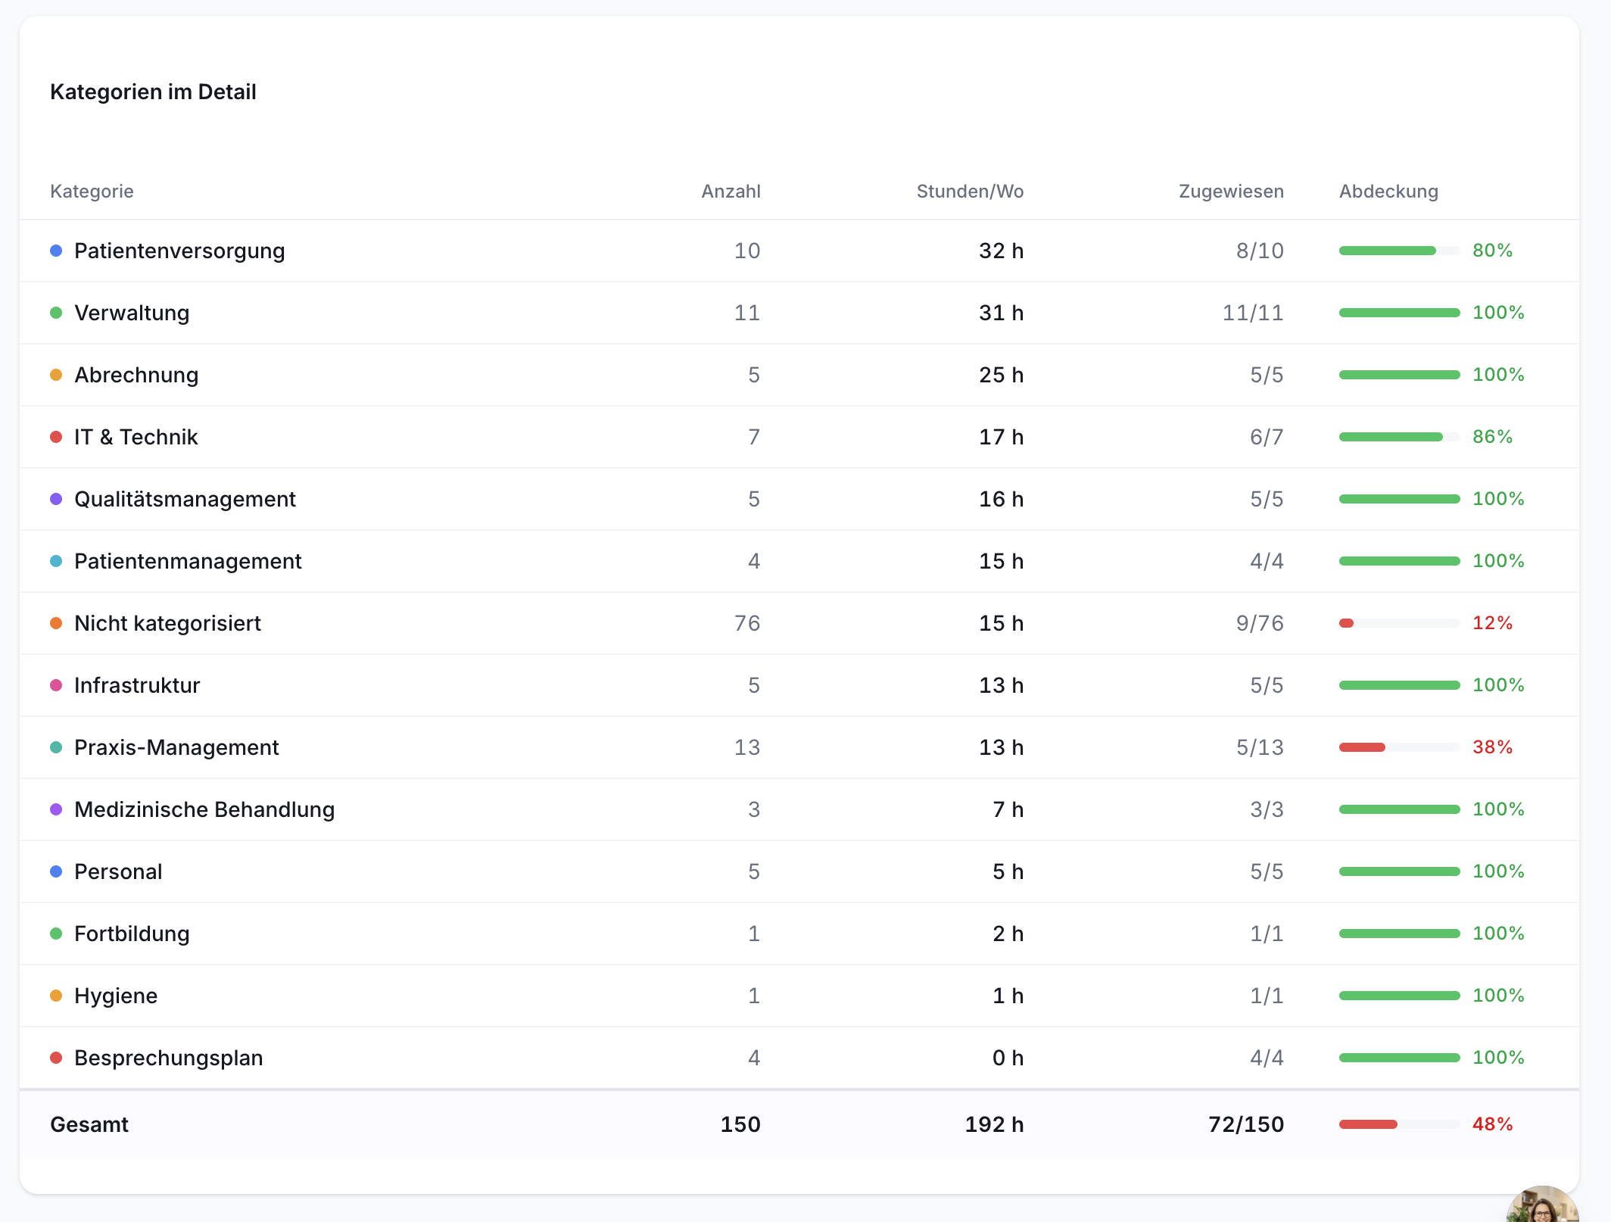
Task: Open the Praxis-Management row
Action: 799,747
